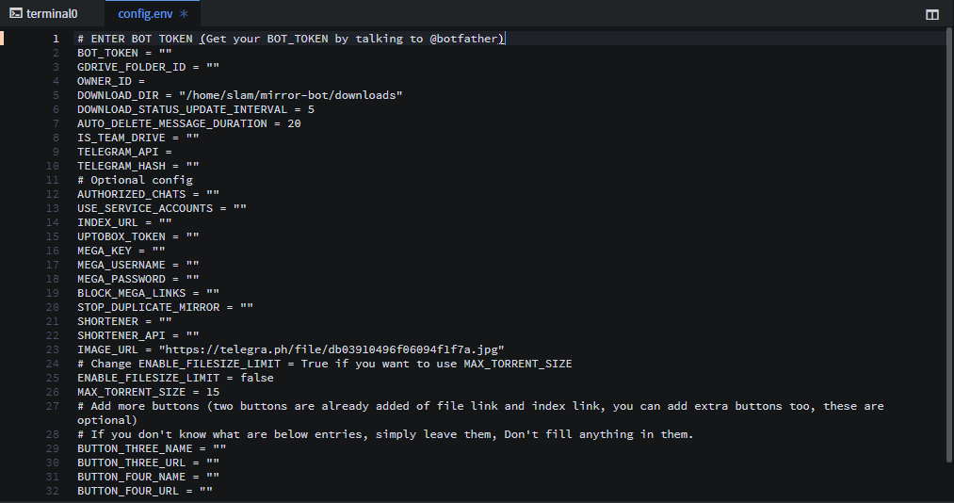Click the TELEGRAM_HASH line
The width and height of the screenshot is (954, 503).
click(x=137, y=166)
